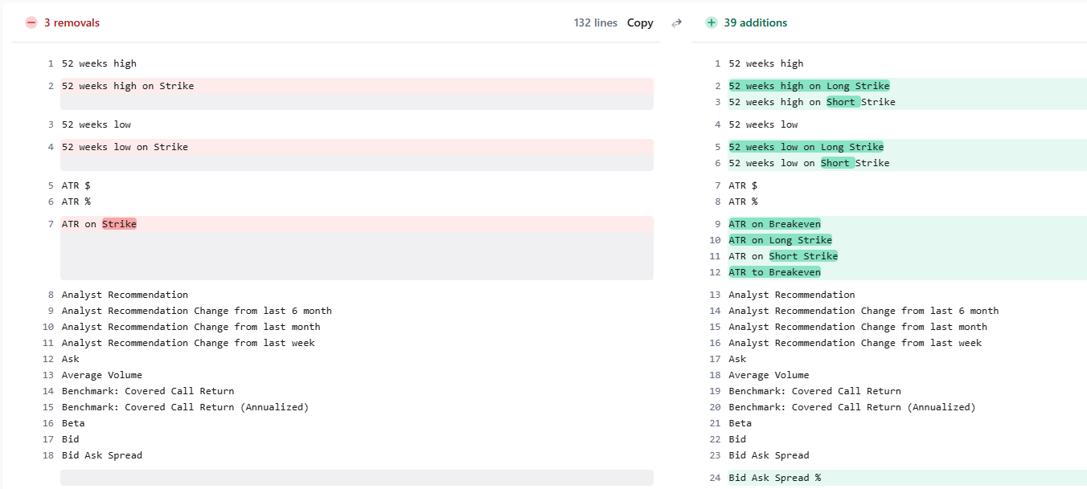This screenshot has height=489, width=1087.
Task: Click 'Change from last 6 month' text on line 14
Action: tap(930, 311)
